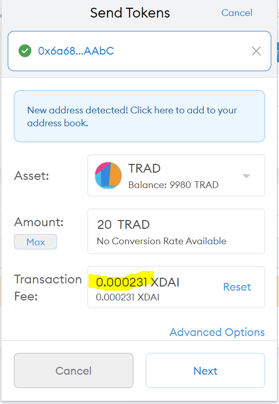Click the bottom Cancel button
This screenshot has width=279, height=404.
pyautogui.click(x=74, y=371)
